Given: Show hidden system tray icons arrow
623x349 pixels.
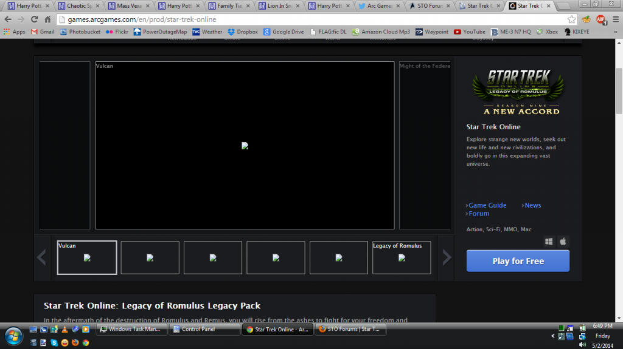Looking at the screenshot, I should 552,336.
